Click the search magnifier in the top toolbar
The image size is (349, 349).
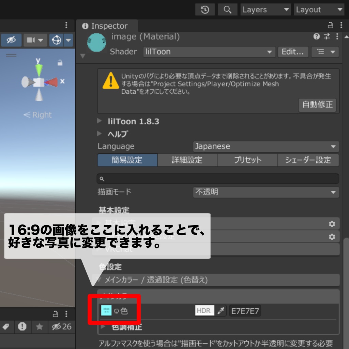coord(227,10)
